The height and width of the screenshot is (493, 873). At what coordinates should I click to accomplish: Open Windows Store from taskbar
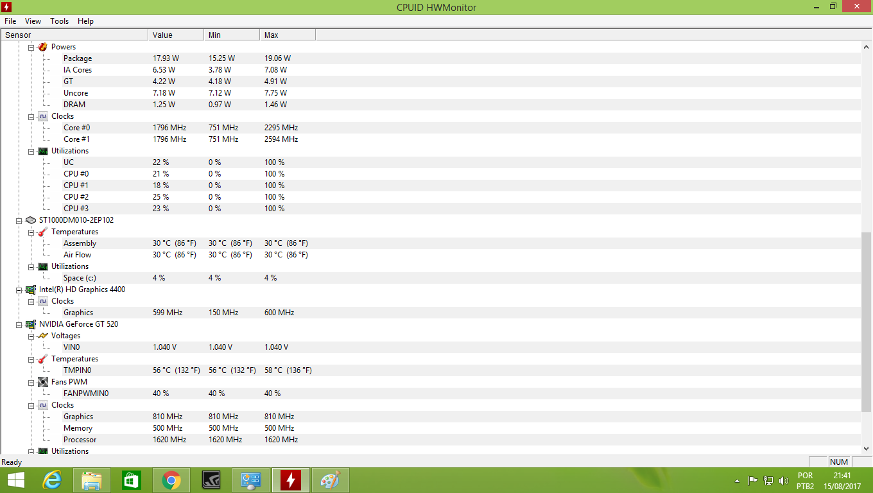pos(132,480)
